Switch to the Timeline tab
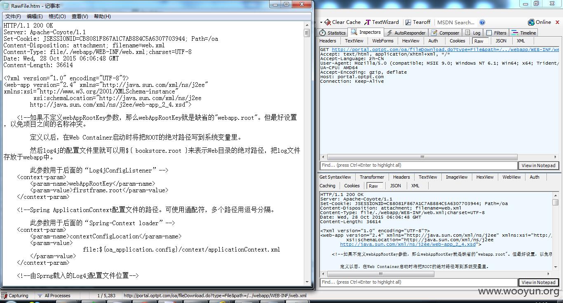 (524, 33)
